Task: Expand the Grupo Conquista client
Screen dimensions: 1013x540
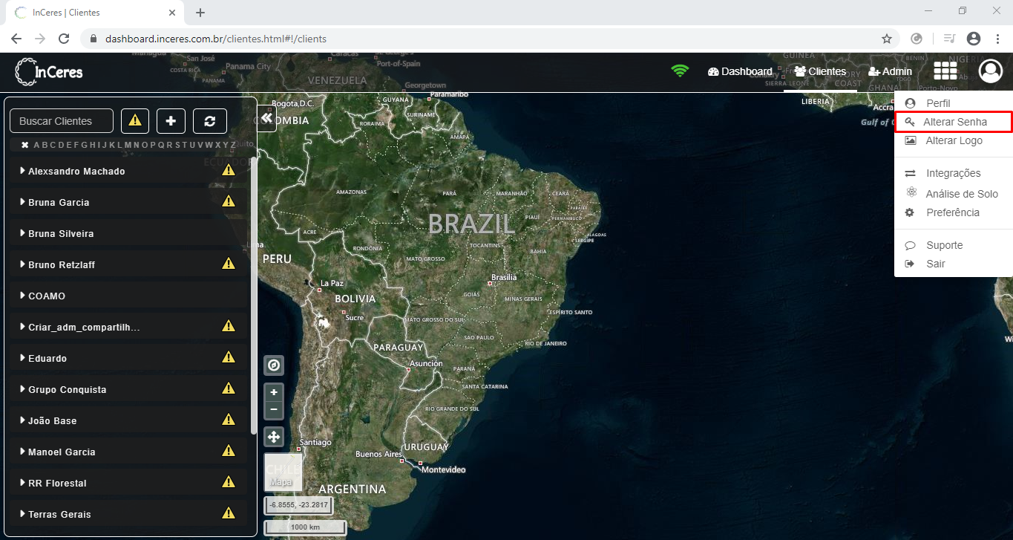Action: pos(23,389)
